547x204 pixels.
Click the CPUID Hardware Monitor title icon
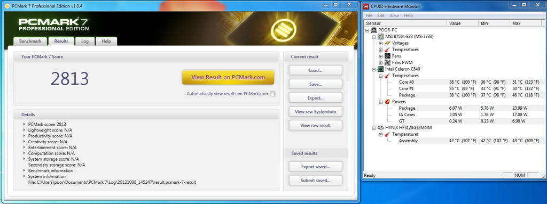click(x=366, y=6)
